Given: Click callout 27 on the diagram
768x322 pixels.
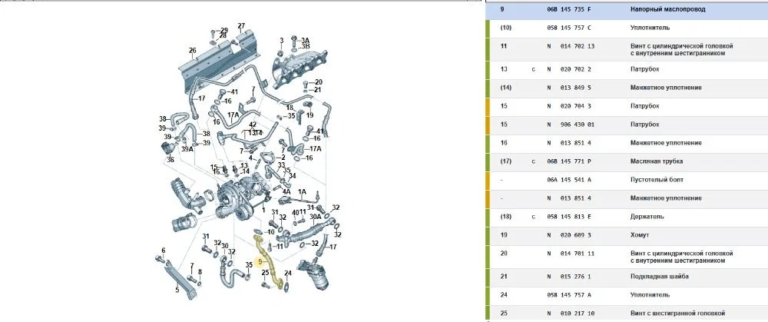Looking at the screenshot, I should pyautogui.click(x=241, y=25).
